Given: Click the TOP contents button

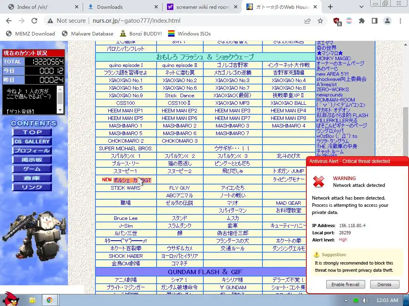Looking at the screenshot, I should pyautogui.click(x=32, y=132).
